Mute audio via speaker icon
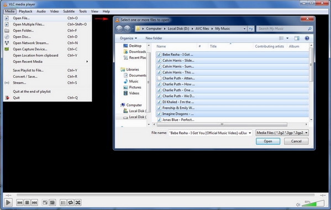Screen dimensions: 331x210 pos(298,204)
